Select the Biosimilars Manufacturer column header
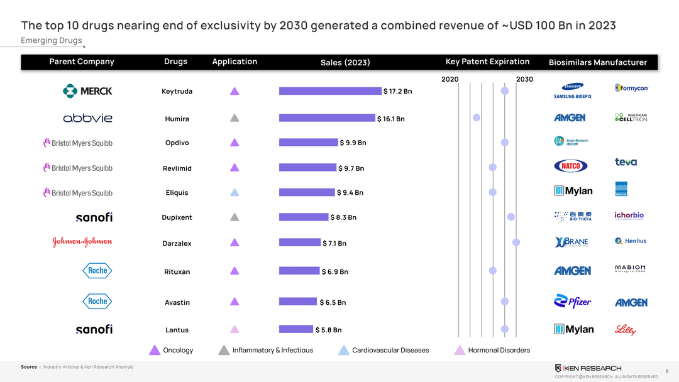The image size is (679, 382). (x=597, y=62)
